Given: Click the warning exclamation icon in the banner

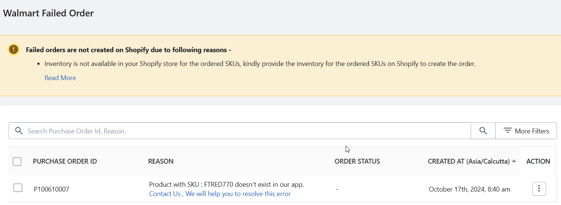Looking at the screenshot, I should 14,49.
